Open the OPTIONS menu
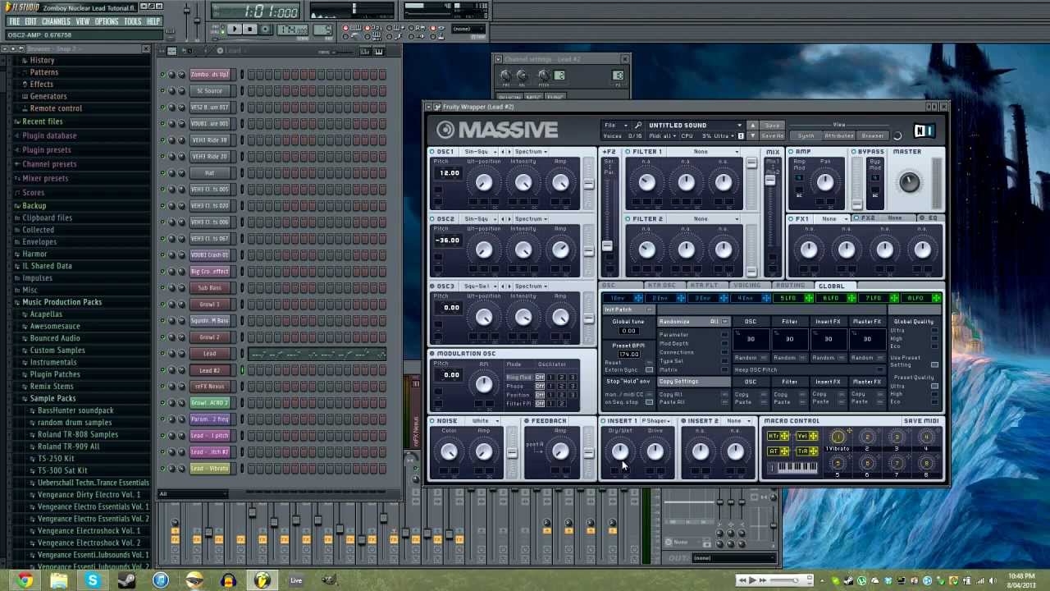 click(107, 21)
